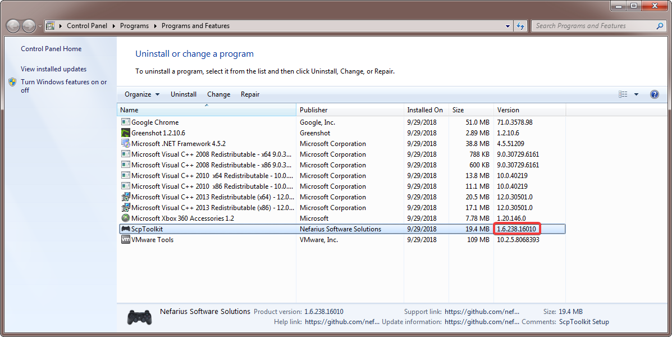The height and width of the screenshot is (337, 672).
Task: Click version cell 1.6.238.16010
Action: [x=516, y=229]
